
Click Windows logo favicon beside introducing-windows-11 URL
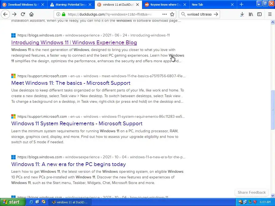13,35
